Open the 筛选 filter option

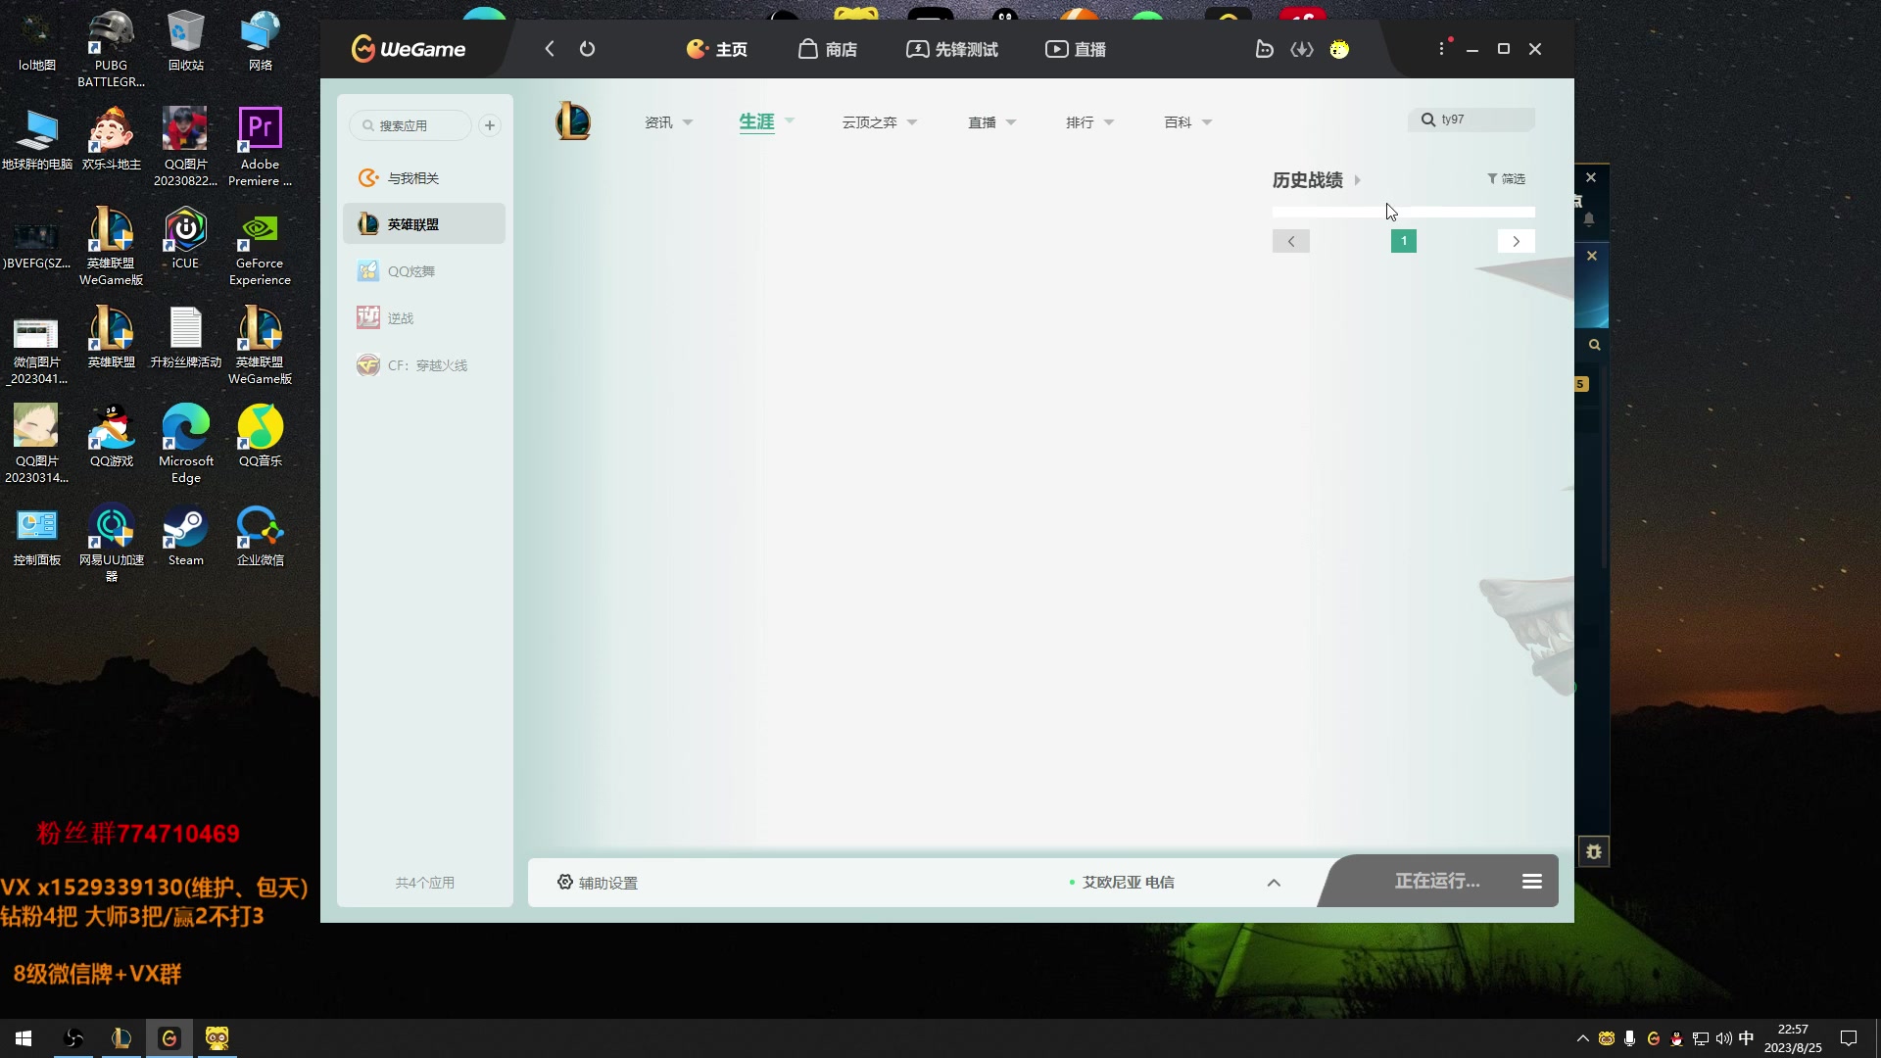(x=1506, y=178)
